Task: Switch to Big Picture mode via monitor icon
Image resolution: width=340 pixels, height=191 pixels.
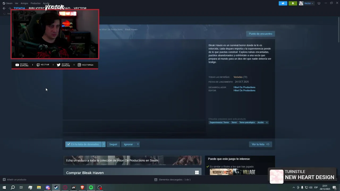Action: click(319, 3)
